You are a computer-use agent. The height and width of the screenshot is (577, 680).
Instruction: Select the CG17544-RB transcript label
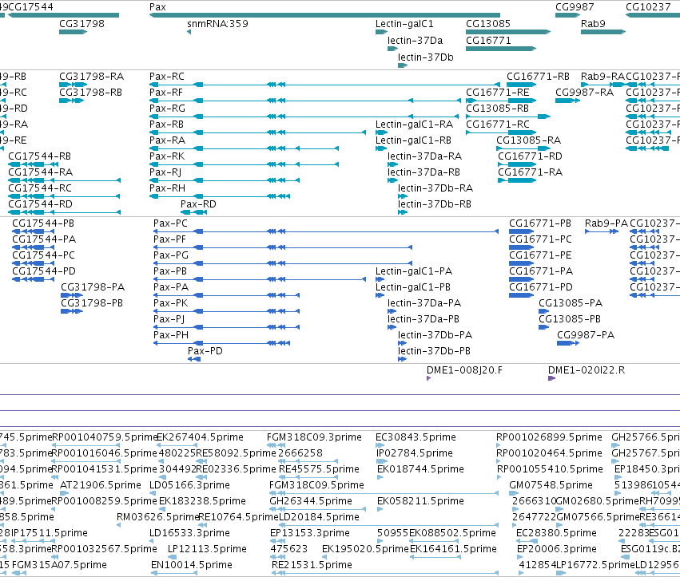[39, 156]
